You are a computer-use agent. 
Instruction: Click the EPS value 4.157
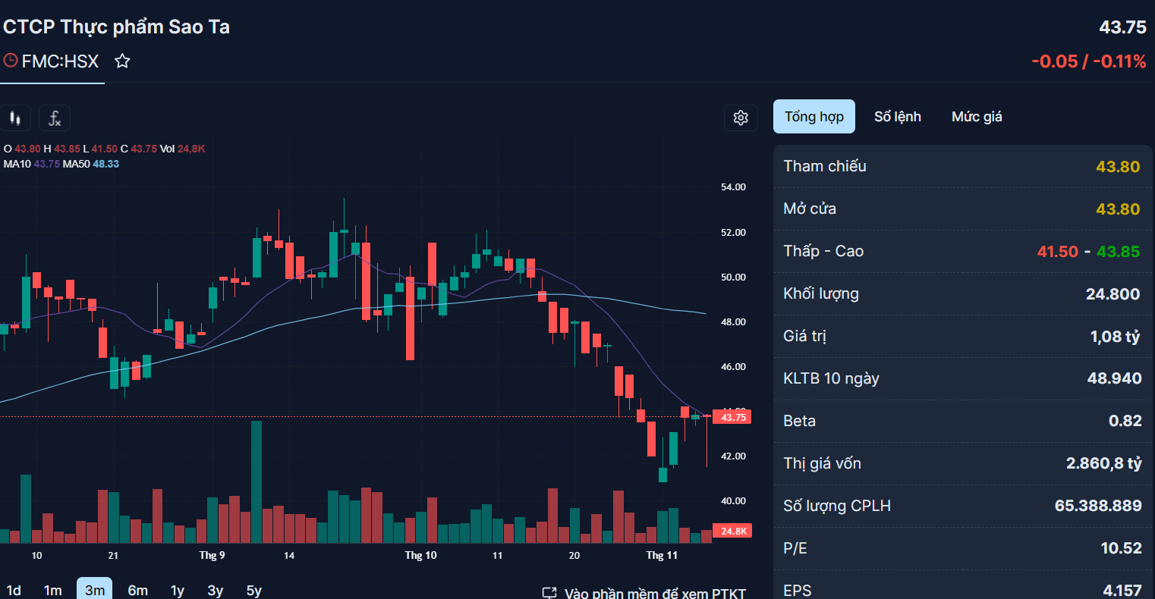pyautogui.click(x=1122, y=591)
